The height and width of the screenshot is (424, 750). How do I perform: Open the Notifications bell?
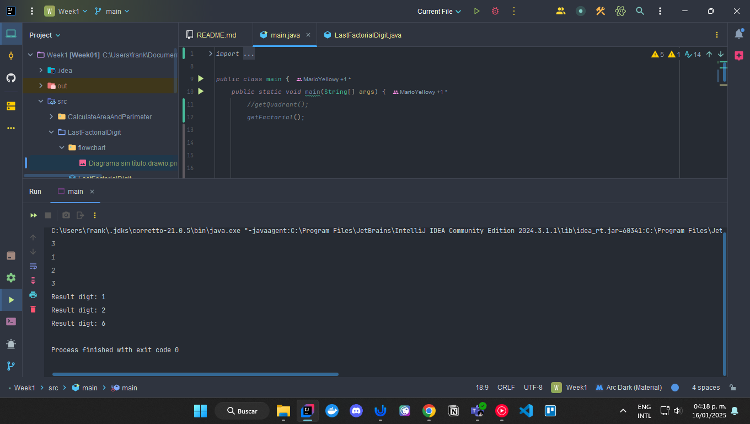(739, 34)
